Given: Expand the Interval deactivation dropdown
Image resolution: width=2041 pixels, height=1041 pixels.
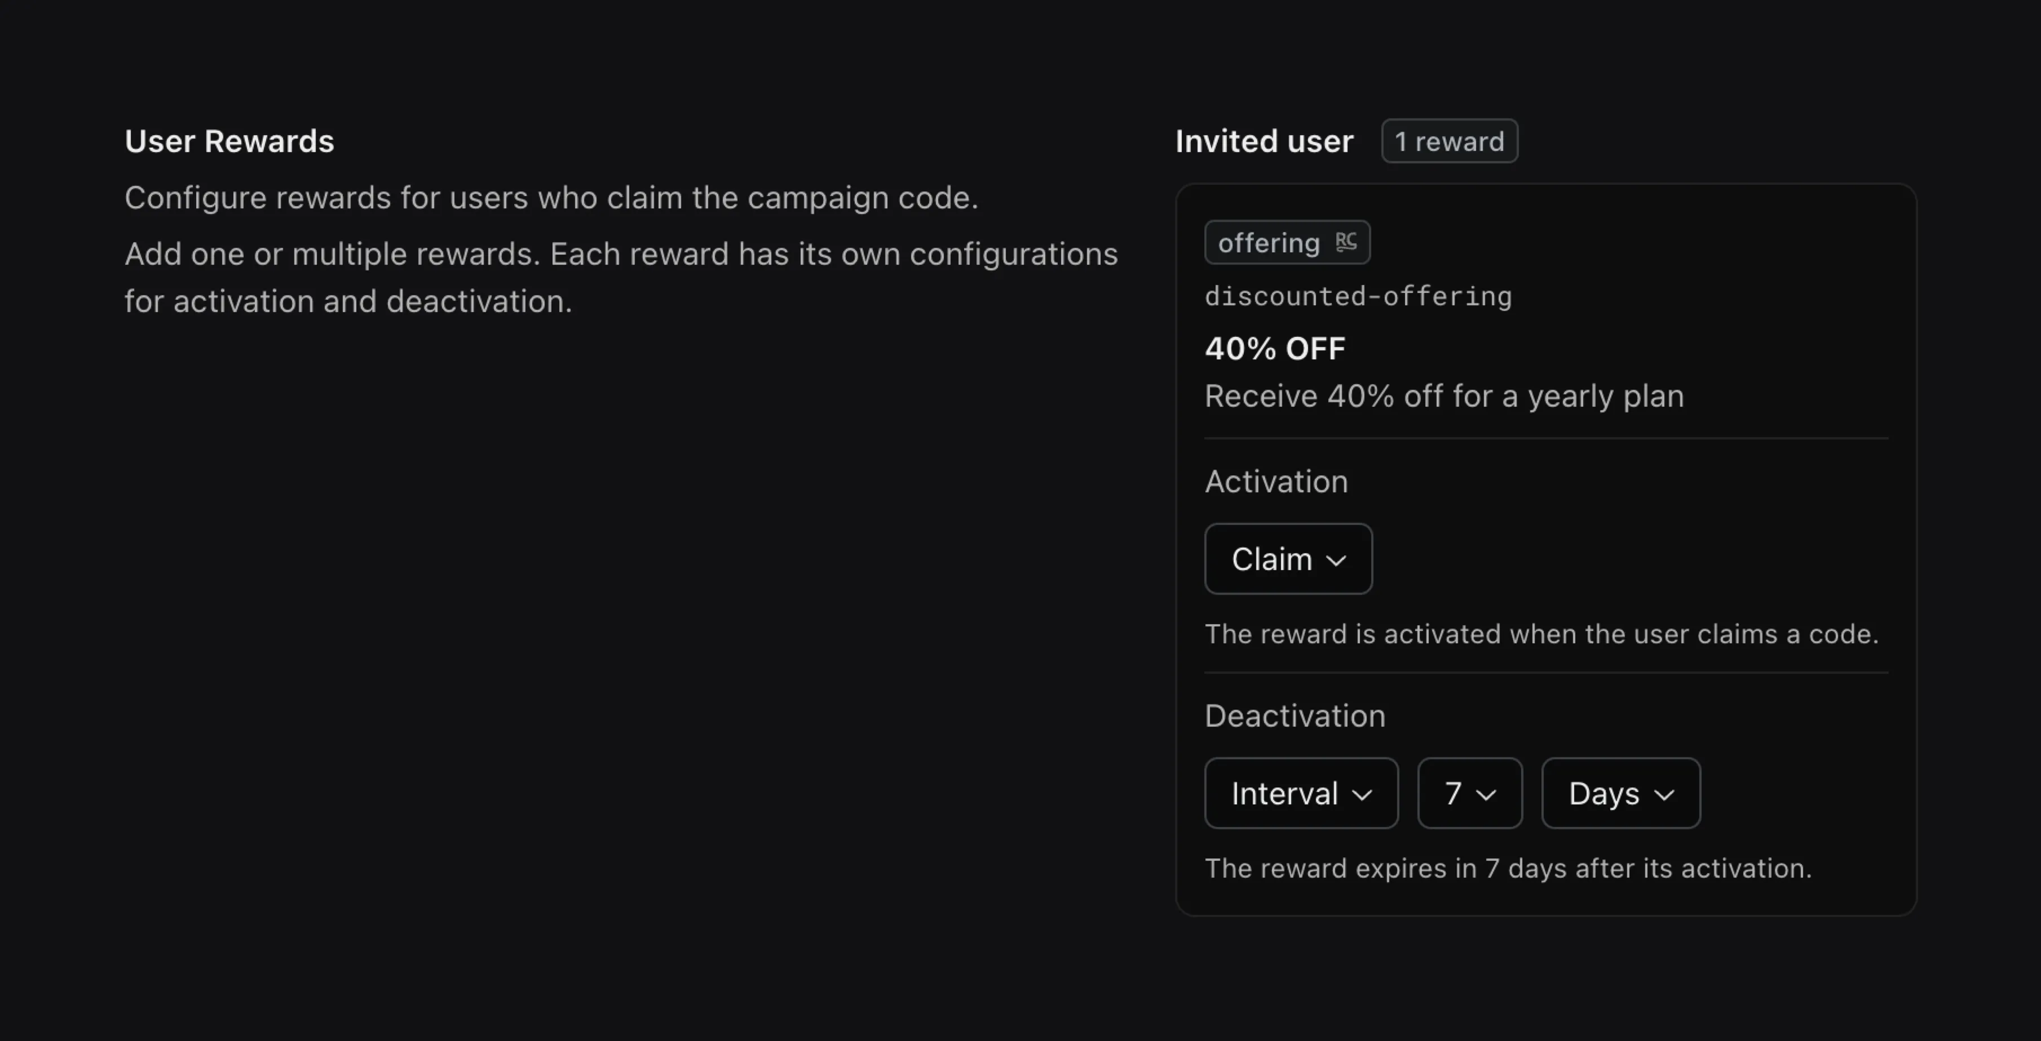Looking at the screenshot, I should tap(1301, 793).
